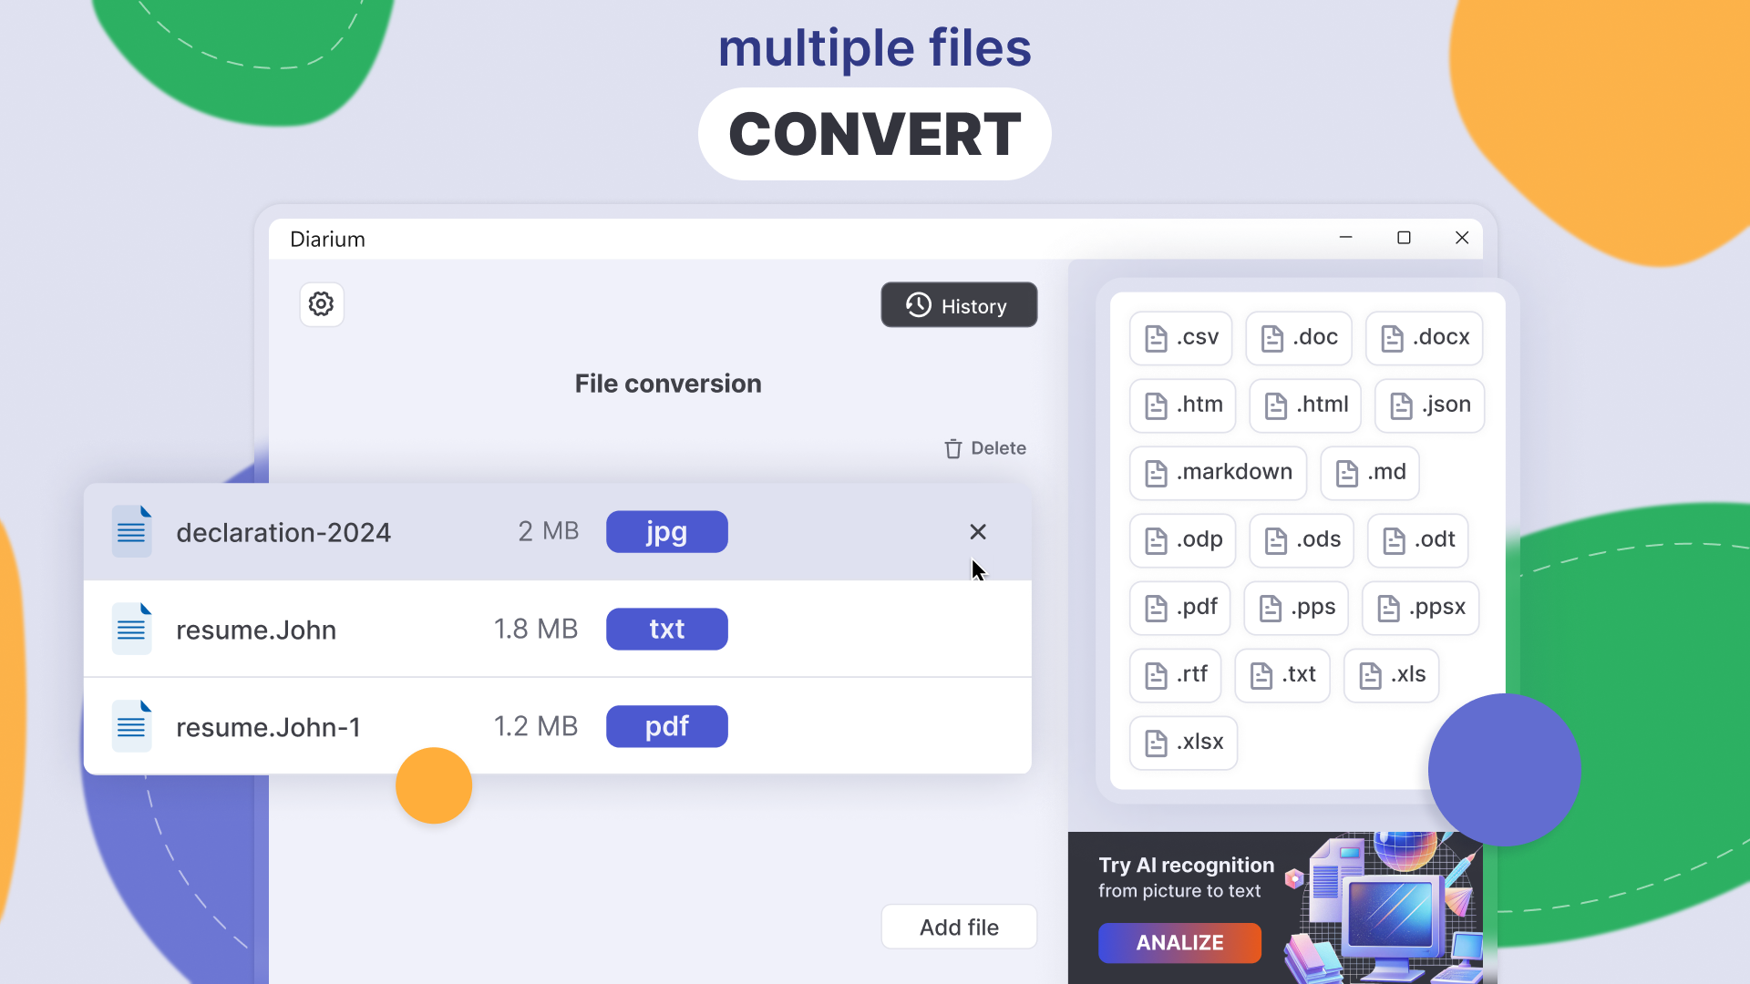Screen dimensions: 1750x984
Task: Pick the .odp format chip
Action: click(1183, 540)
